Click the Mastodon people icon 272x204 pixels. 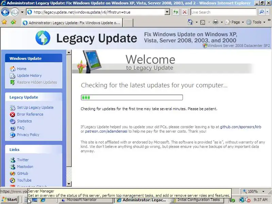pos(13,167)
